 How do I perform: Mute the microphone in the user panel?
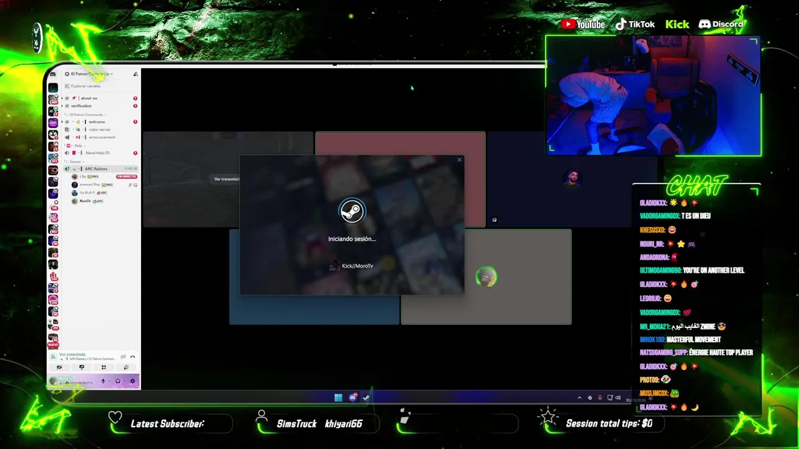click(x=103, y=381)
